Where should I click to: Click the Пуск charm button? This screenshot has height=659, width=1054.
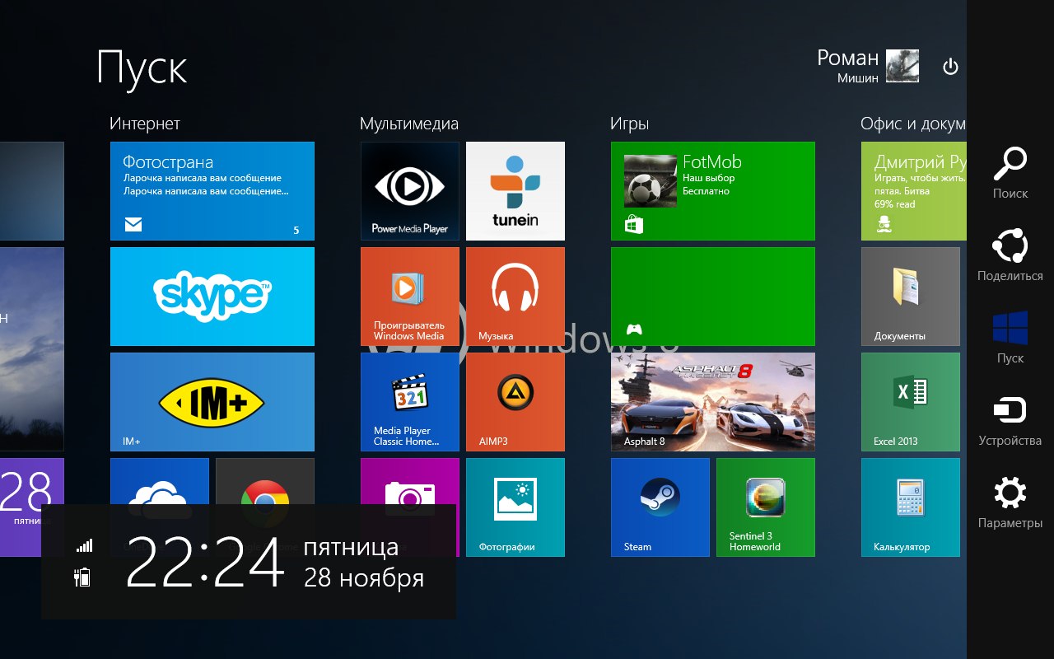[1010, 337]
